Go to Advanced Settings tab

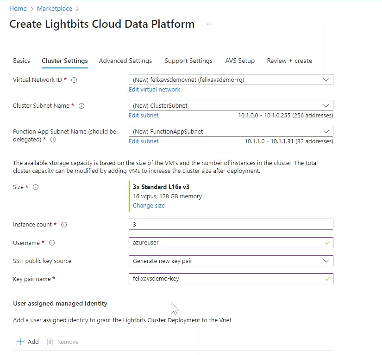[x=125, y=61]
